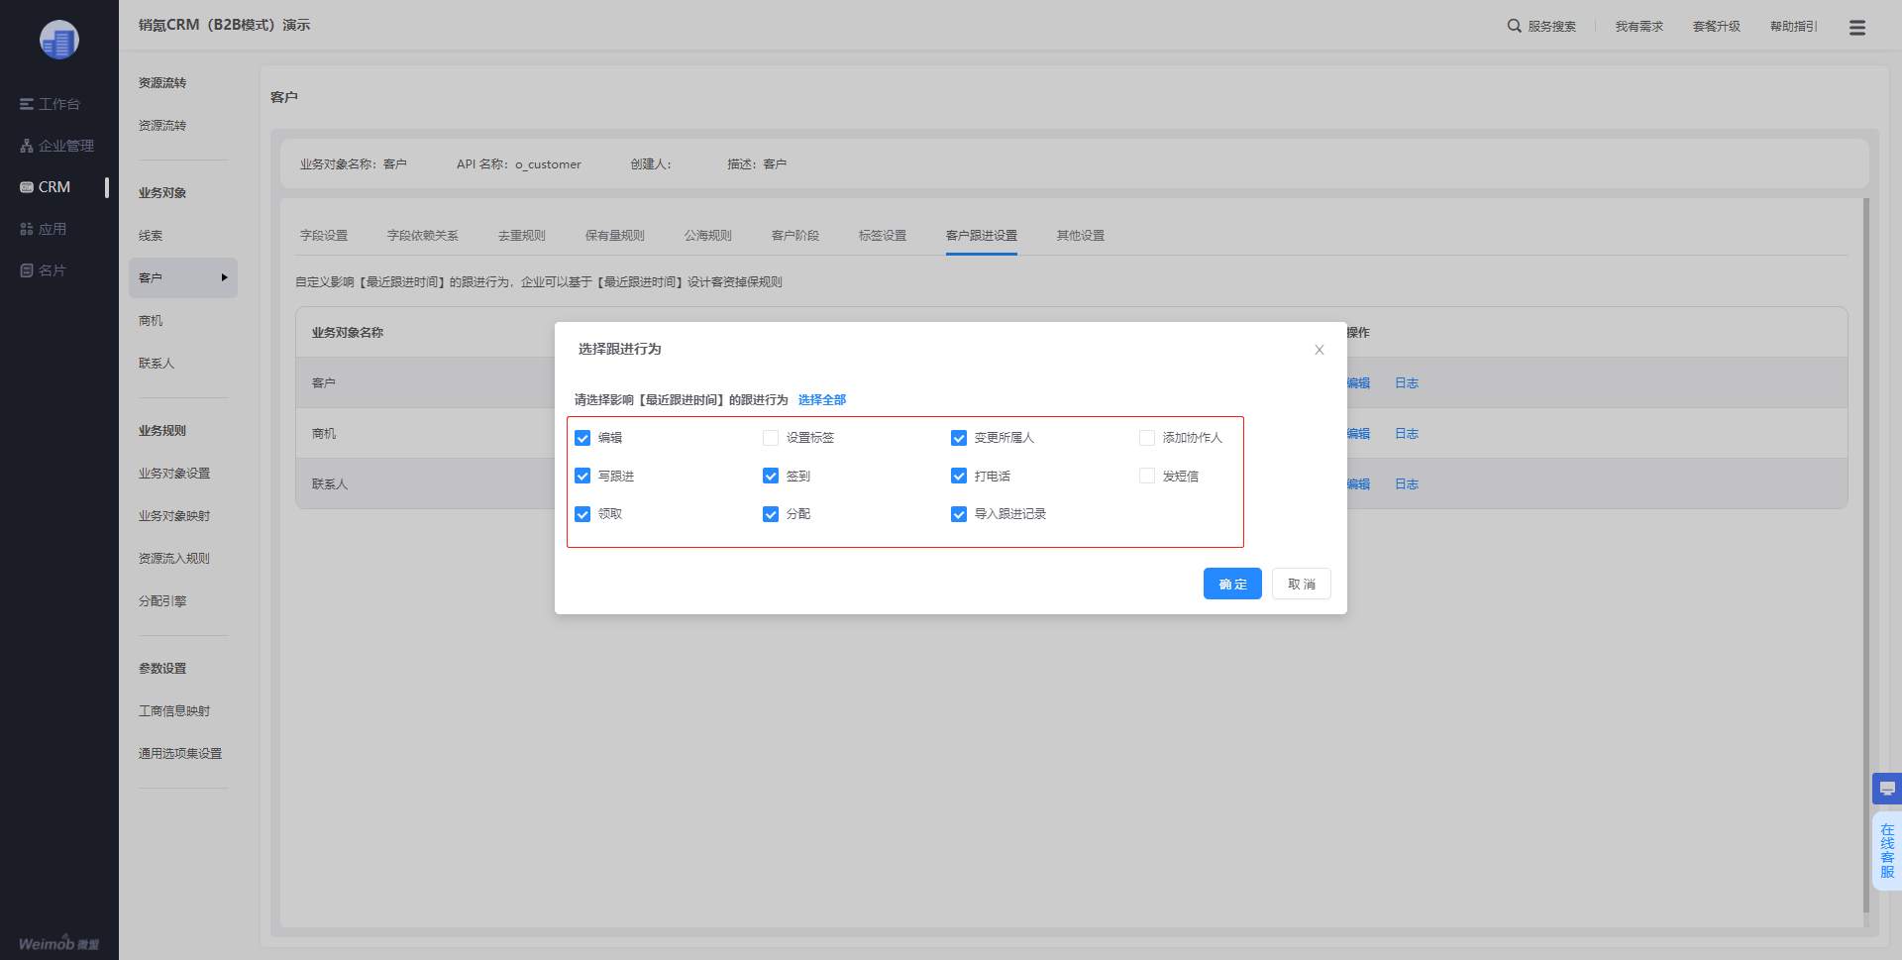
Task: Expand the 客户 sidebar arrow
Action: tap(225, 277)
